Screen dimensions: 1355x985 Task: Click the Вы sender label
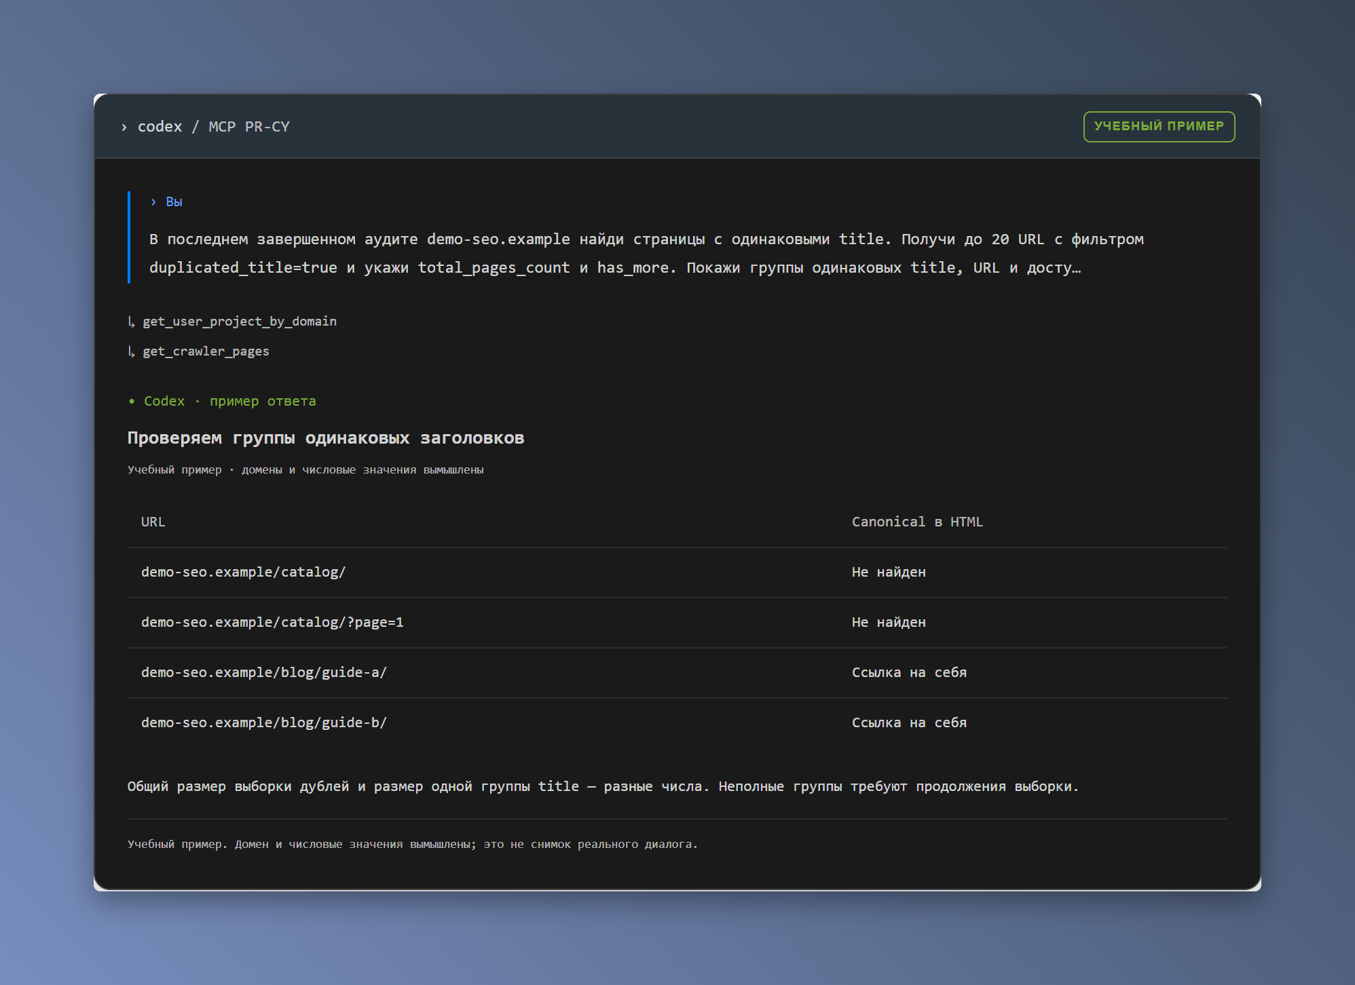174,202
